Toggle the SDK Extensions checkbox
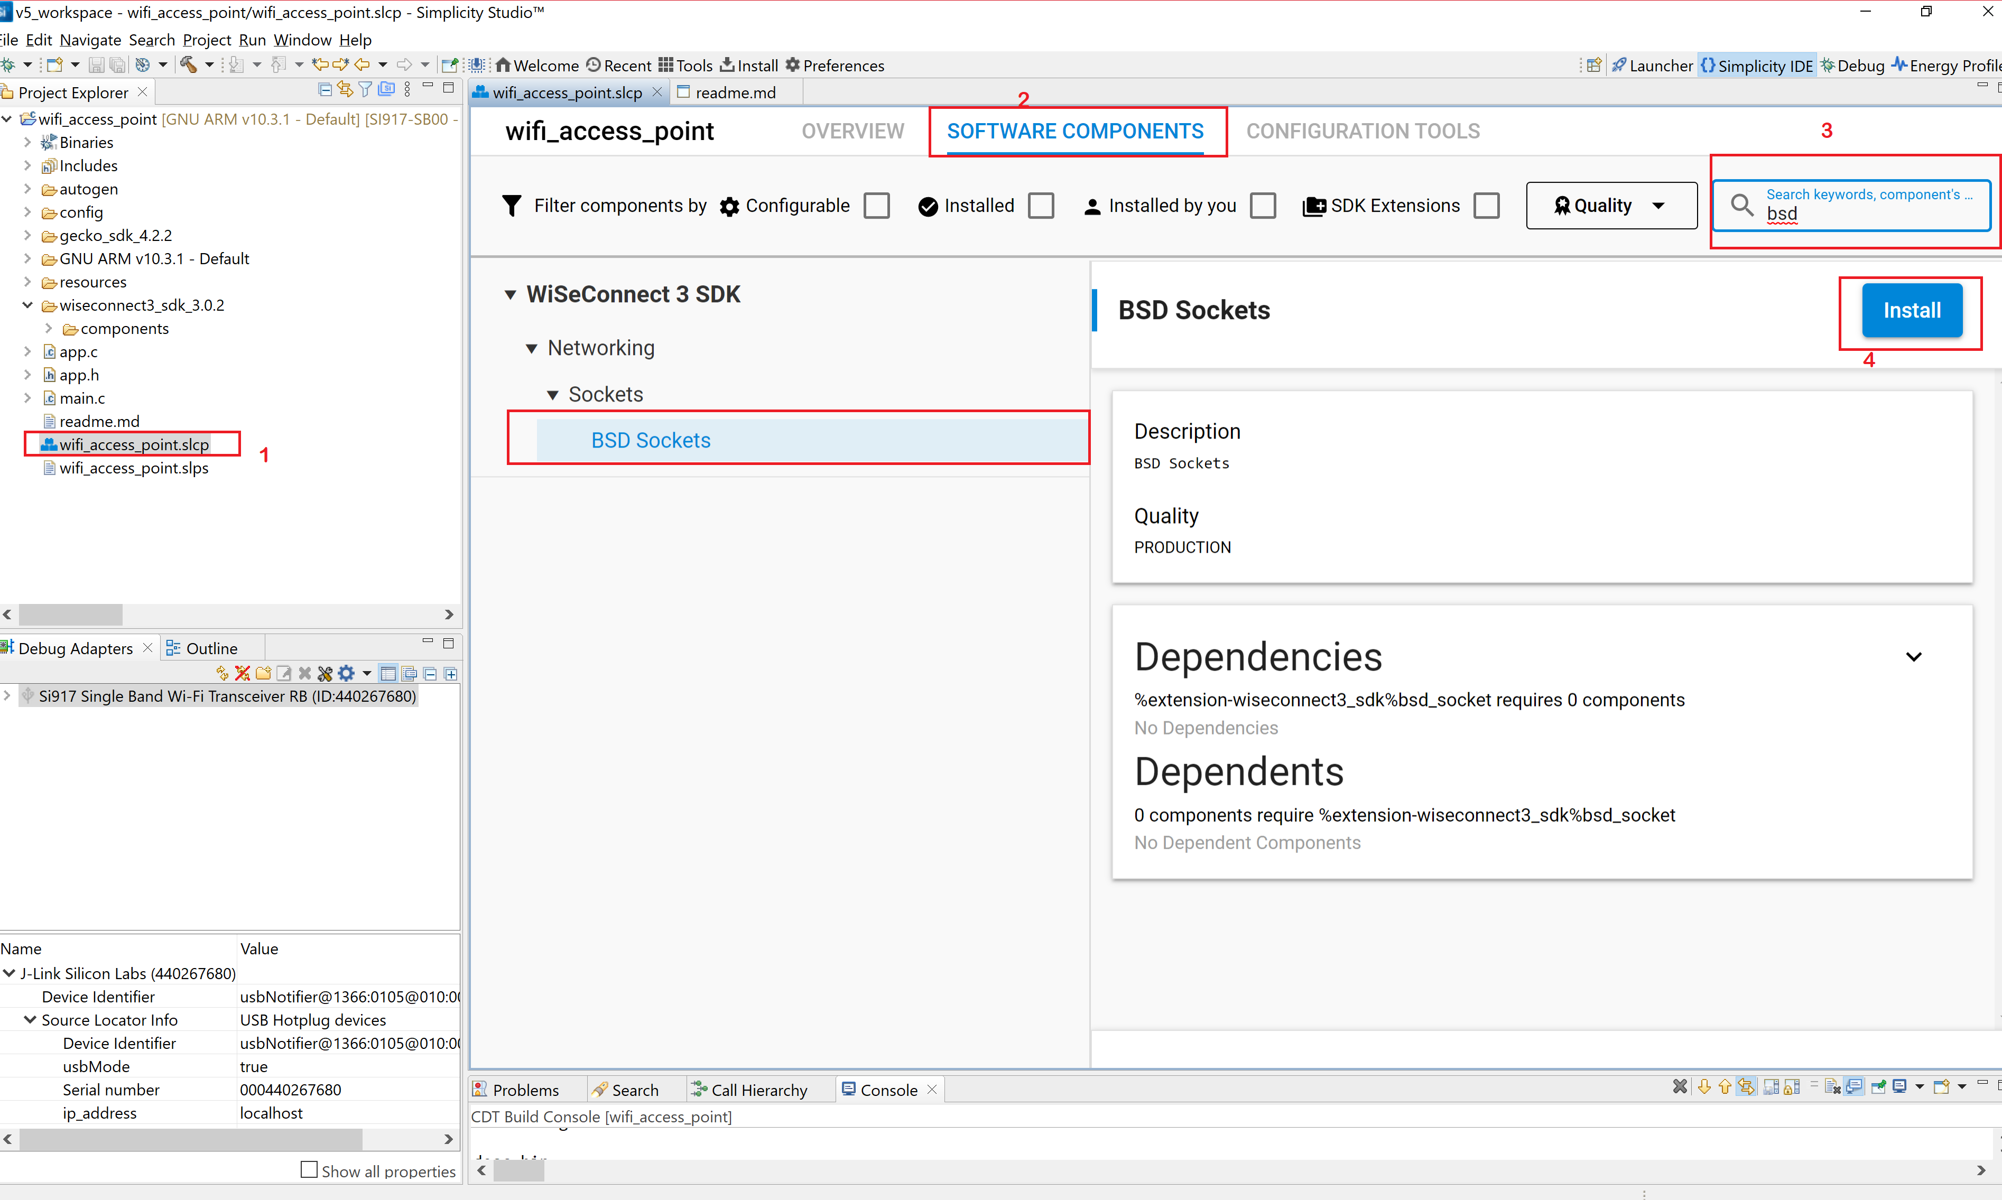Screen dimensions: 2002x1200 (1486, 206)
